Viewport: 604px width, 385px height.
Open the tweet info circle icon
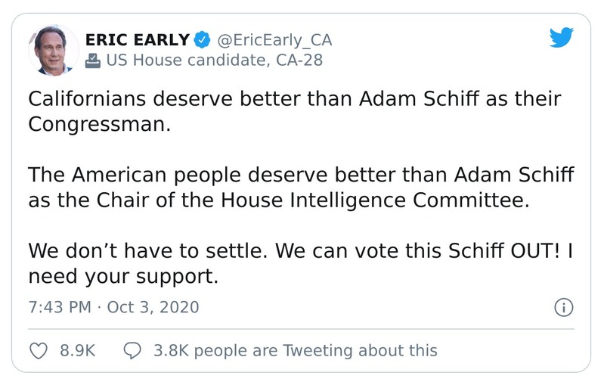(564, 307)
